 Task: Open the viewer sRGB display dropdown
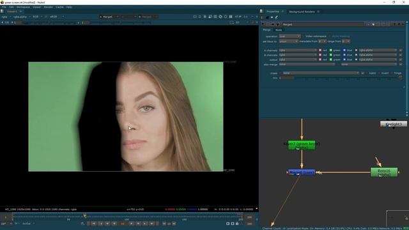(57, 17)
